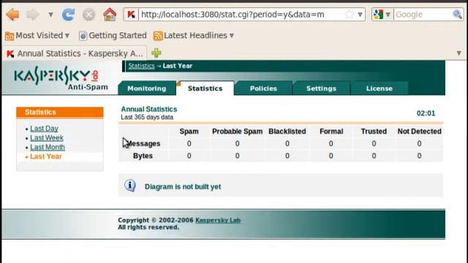Click the Diagram is not built yet message
The image size is (468, 263).
tap(183, 187)
